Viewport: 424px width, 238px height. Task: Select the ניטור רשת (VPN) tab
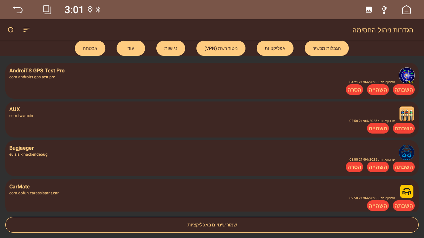221,48
